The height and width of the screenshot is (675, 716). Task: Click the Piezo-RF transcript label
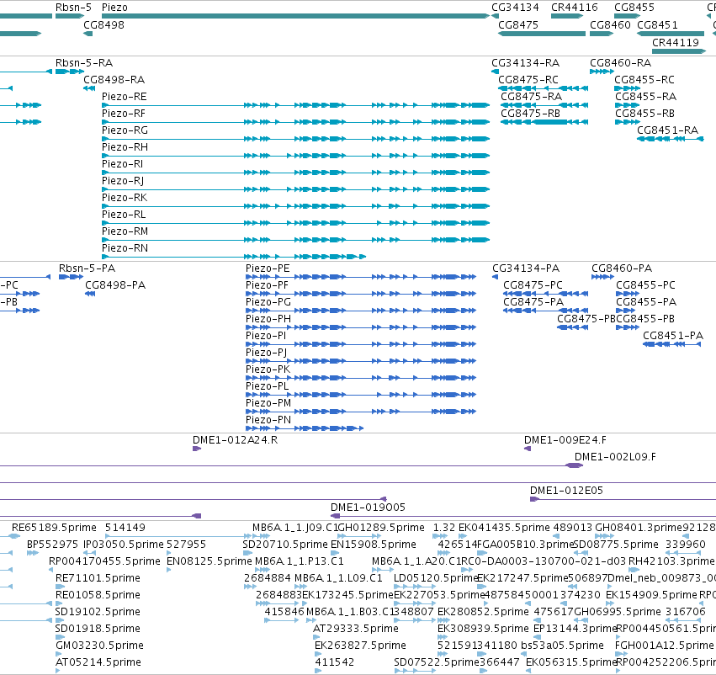pyautogui.click(x=125, y=114)
